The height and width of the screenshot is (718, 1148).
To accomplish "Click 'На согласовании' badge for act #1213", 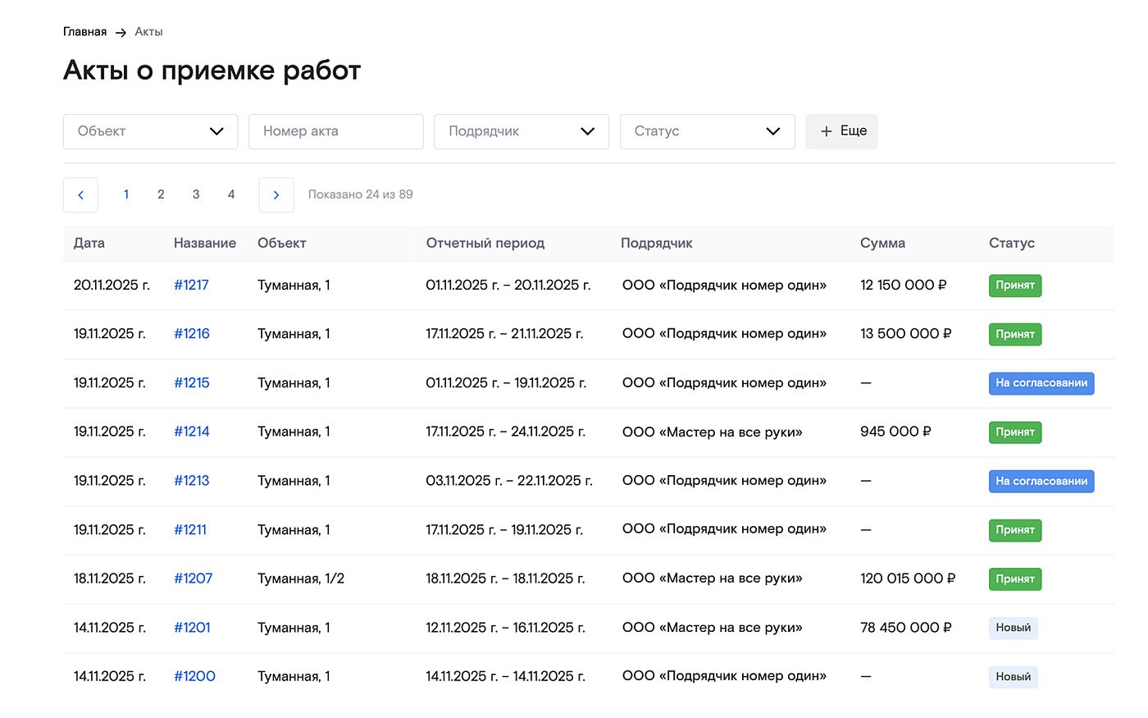I will click(x=1041, y=481).
